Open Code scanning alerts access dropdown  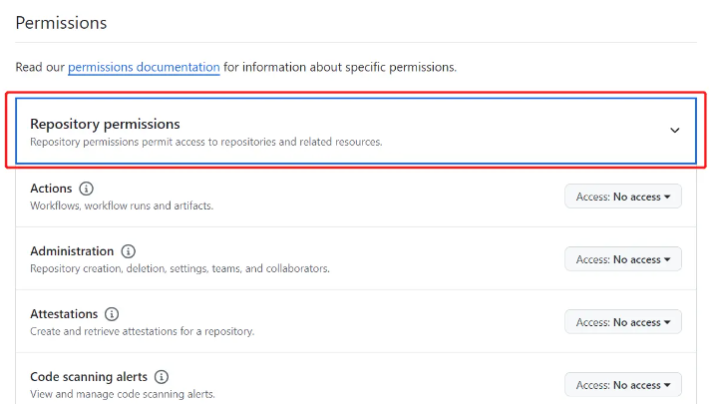pyautogui.click(x=622, y=385)
